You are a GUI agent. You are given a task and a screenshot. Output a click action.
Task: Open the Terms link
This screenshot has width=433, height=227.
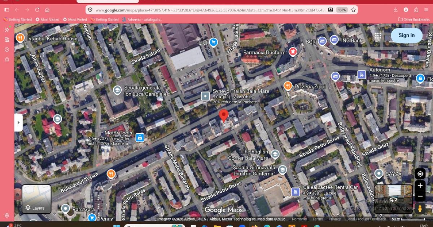tap(318, 219)
